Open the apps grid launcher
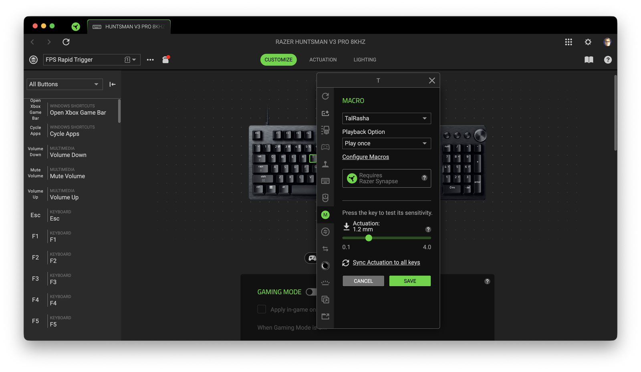The width and height of the screenshot is (641, 372). [x=568, y=42]
